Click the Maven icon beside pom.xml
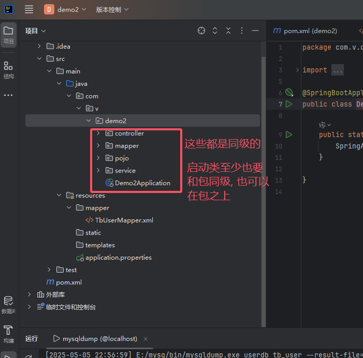The width and height of the screenshot is (363, 358). (50, 282)
